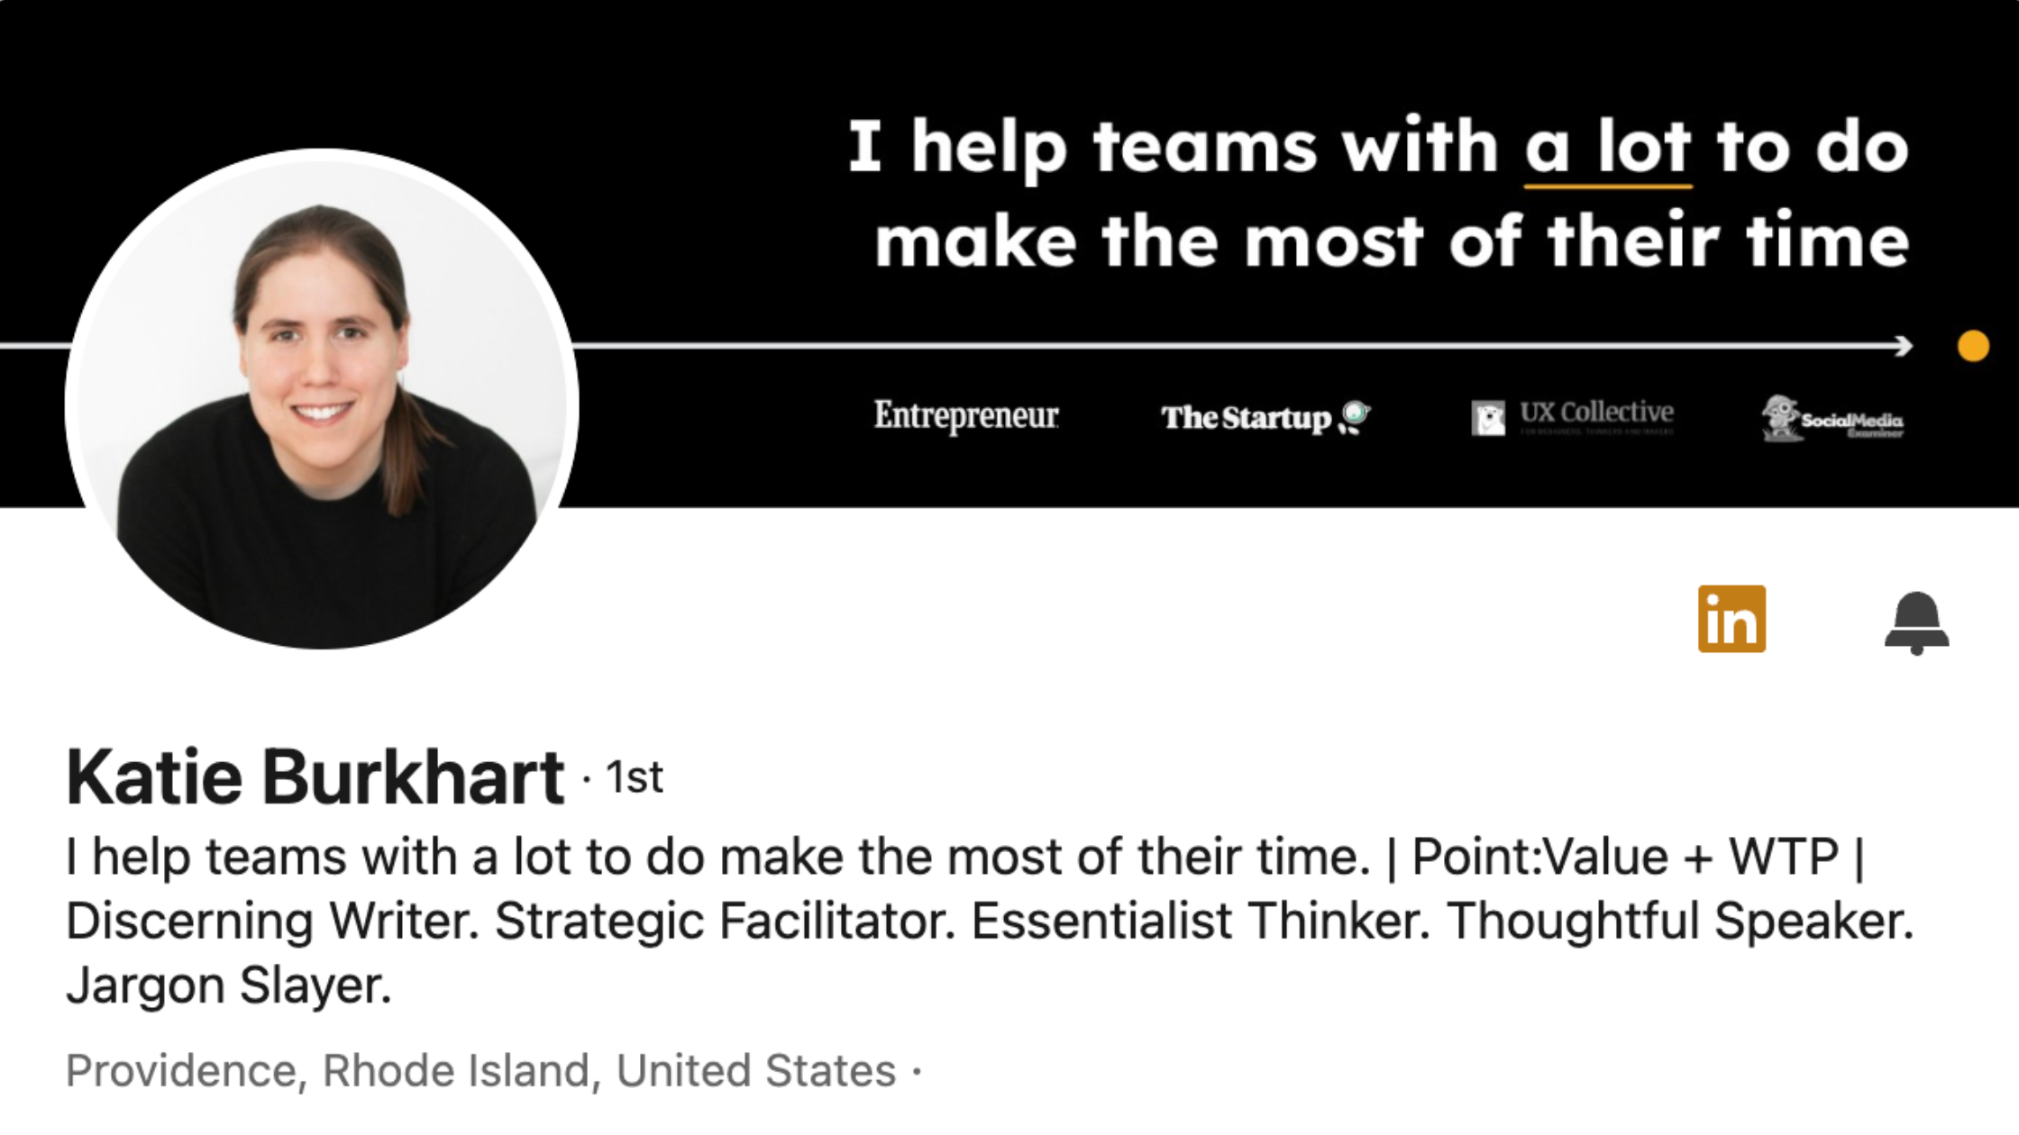Select the Katie Burkhart profile name
2019x1135 pixels.
pos(315,776)
